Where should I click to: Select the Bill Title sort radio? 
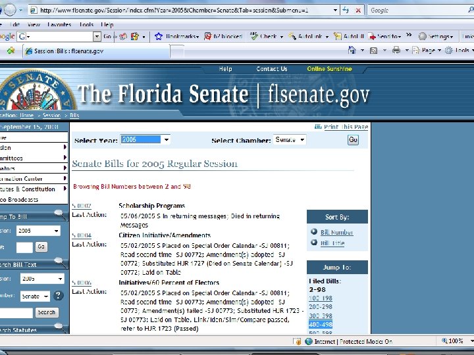pos(314,242)
